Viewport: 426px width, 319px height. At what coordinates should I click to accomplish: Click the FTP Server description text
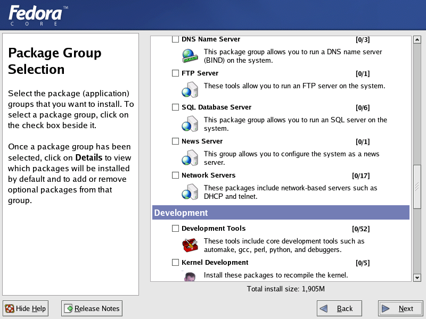[294, 86]
